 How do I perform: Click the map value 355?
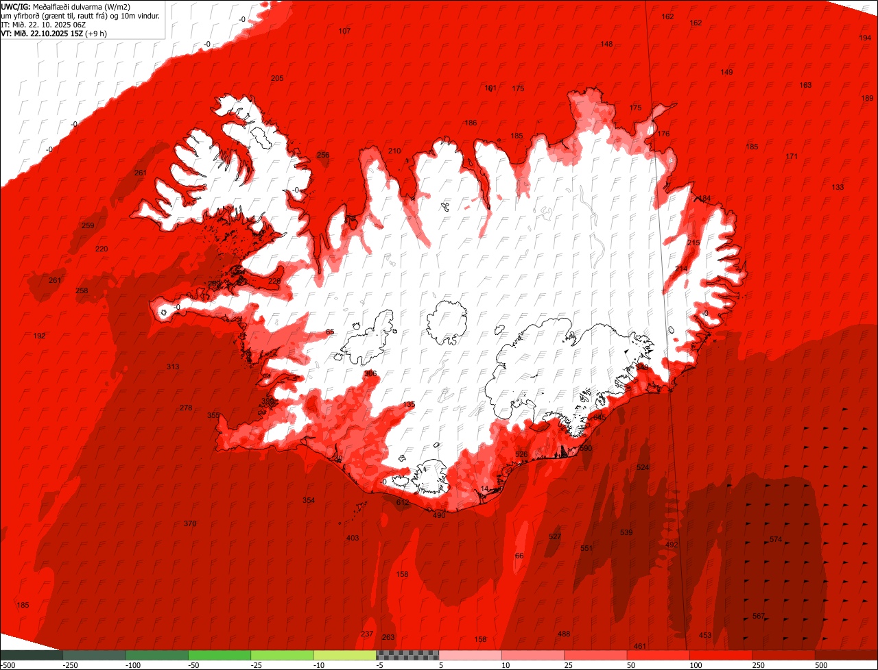pos(213,416)
